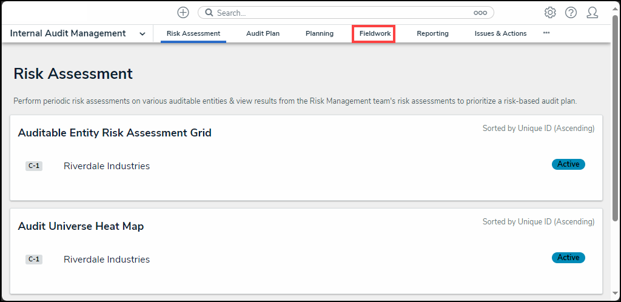Open the settings gear icon
This screenshot has height=302, width=621.
[550, 13]
